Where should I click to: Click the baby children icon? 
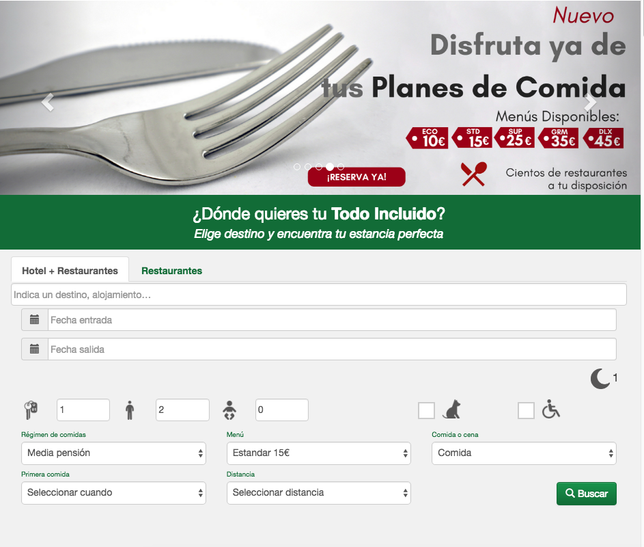pos(229,410)
